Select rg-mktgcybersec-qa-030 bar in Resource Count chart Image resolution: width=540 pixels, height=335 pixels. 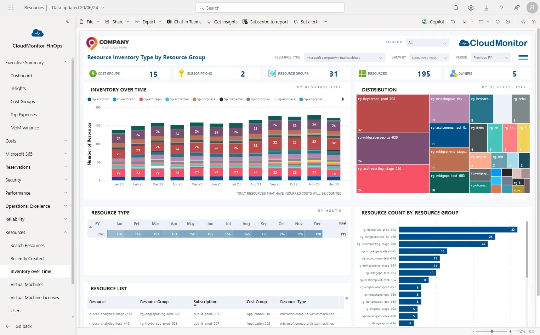pyautogui.click(x=447, y=237)
